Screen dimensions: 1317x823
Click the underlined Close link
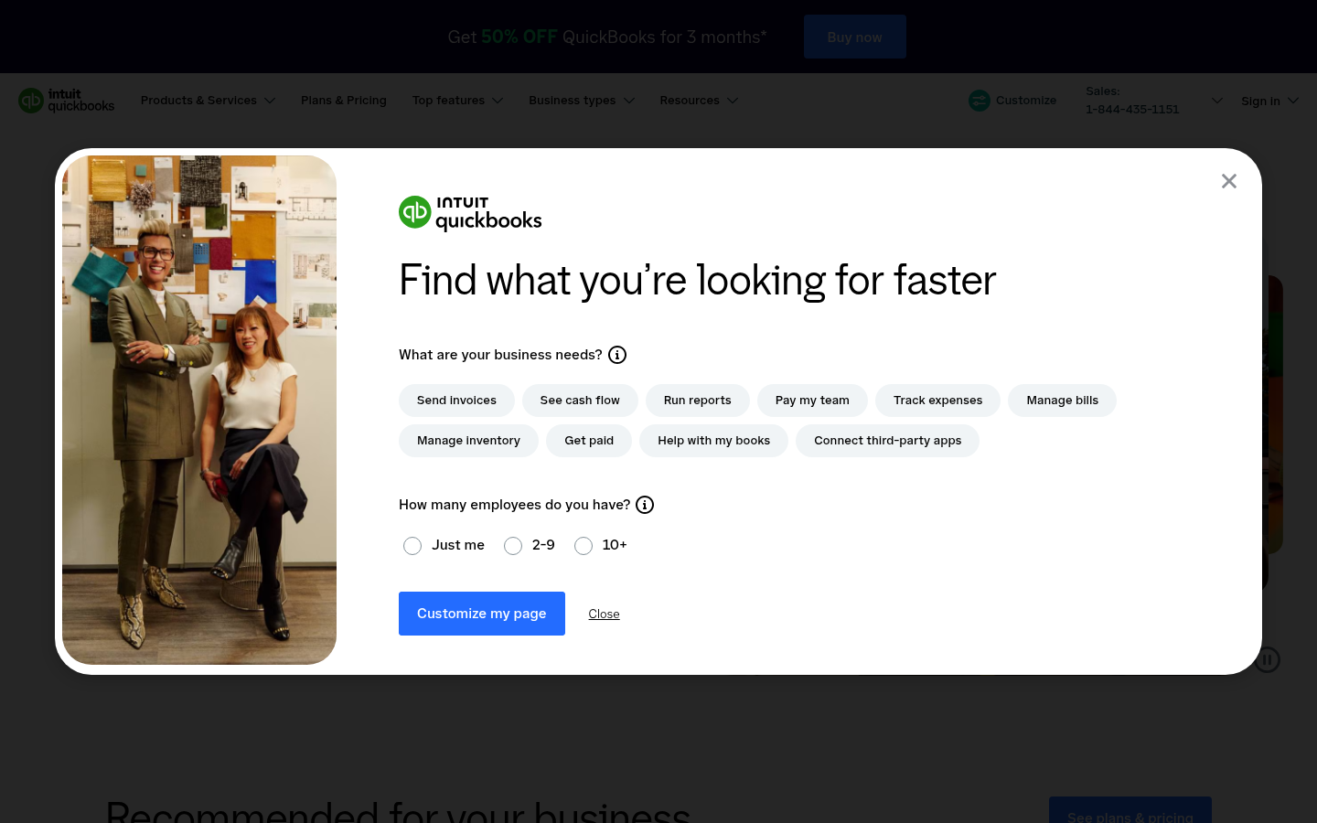coord(604,615)
